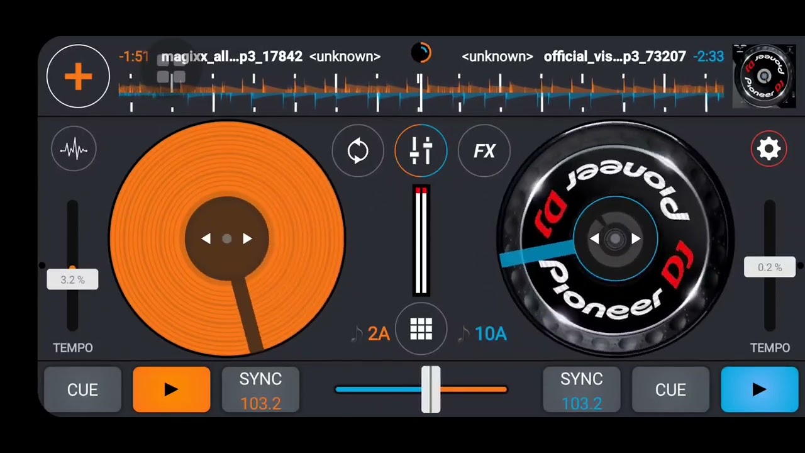This screenshot has height=453, width=805.
Task: Tap the Pioneer DJ album art thumbnail
Action: 764,76
